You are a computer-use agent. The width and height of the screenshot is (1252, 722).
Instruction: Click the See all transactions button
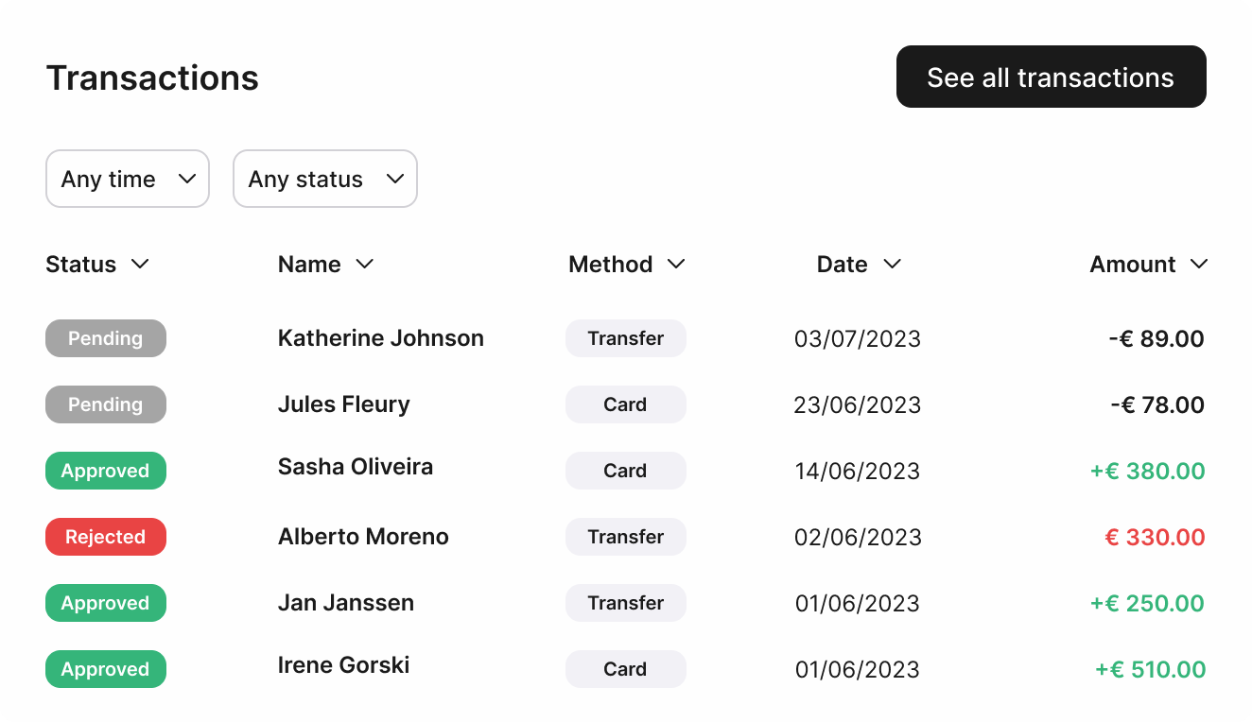[1051, 77]
